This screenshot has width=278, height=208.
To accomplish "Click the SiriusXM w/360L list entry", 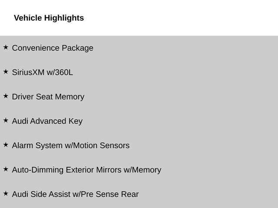I will click(42, 72).
